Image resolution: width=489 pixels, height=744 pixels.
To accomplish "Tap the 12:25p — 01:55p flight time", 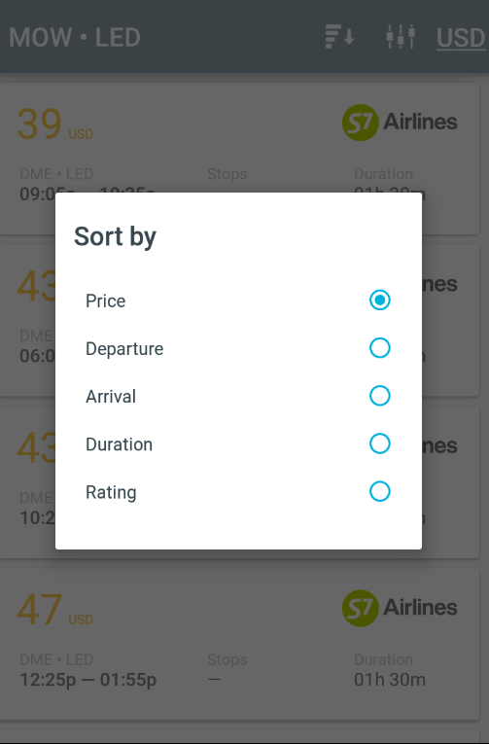I will [x=88, y=680].
